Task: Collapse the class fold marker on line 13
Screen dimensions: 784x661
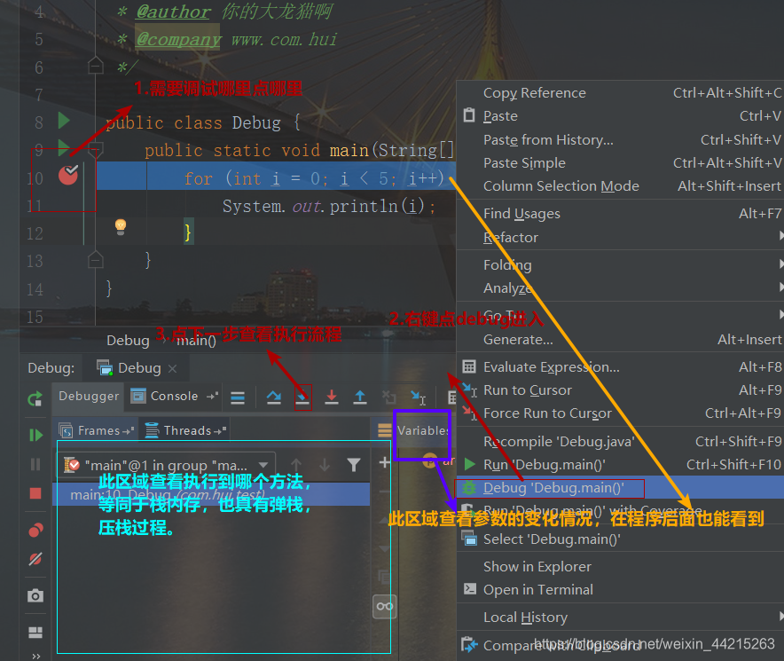Action: (x=96, y=260)
